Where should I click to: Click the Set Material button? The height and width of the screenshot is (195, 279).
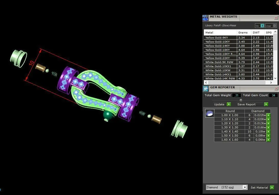[x=262, y=187]
